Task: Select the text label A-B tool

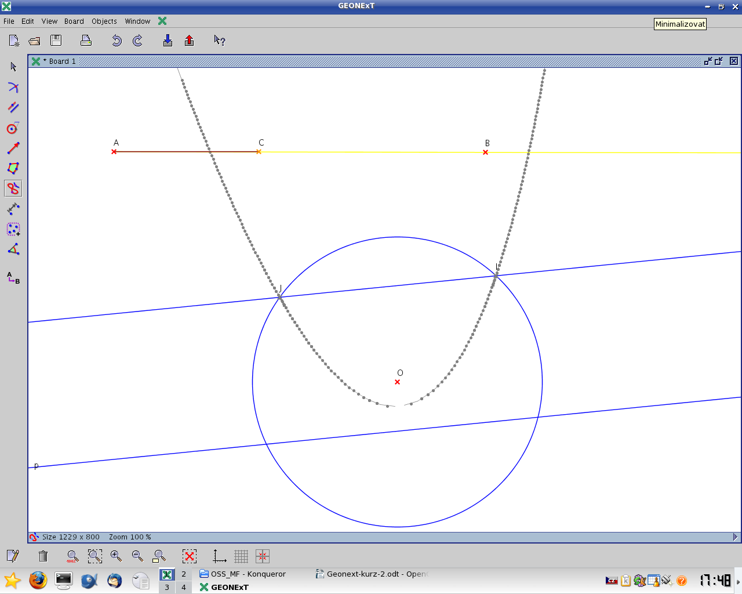Action: (13, 278)
